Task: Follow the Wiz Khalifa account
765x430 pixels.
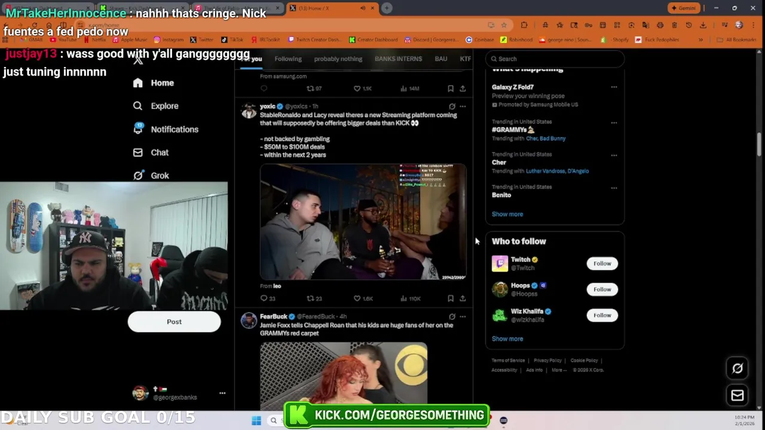Action: [602, 315]
